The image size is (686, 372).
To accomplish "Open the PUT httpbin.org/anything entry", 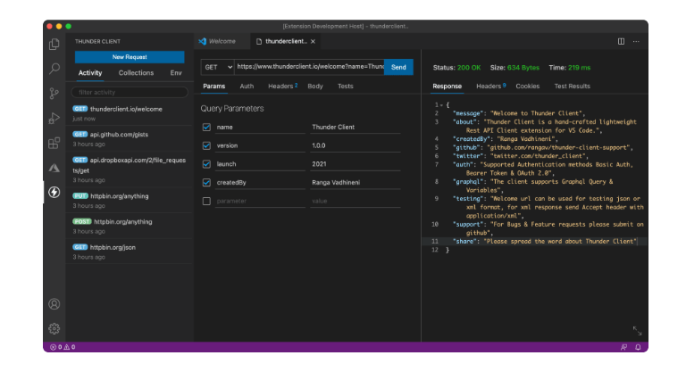I will (x=130, y=201).
